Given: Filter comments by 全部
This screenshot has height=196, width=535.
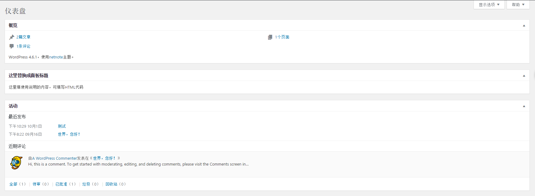Looking at the screenshot, I should click(x=13, y=184).
